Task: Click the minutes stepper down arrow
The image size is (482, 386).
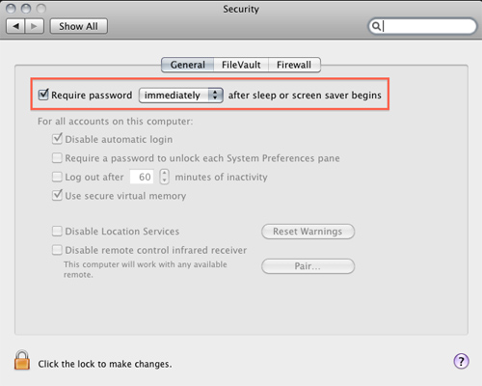Action: click(x=164, y=180)
